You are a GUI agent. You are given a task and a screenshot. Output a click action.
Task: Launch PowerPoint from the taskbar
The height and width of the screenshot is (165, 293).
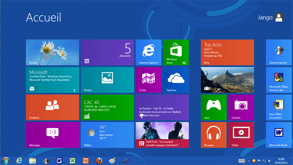click(x=86, y=161)
